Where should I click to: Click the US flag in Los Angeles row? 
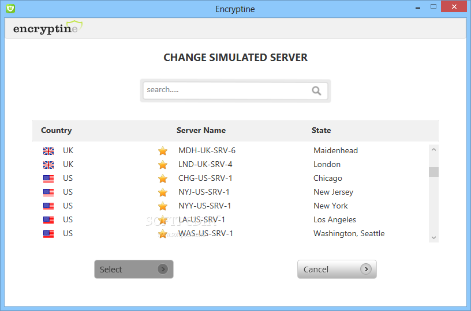pyautogui.click(x=48, y=220)
